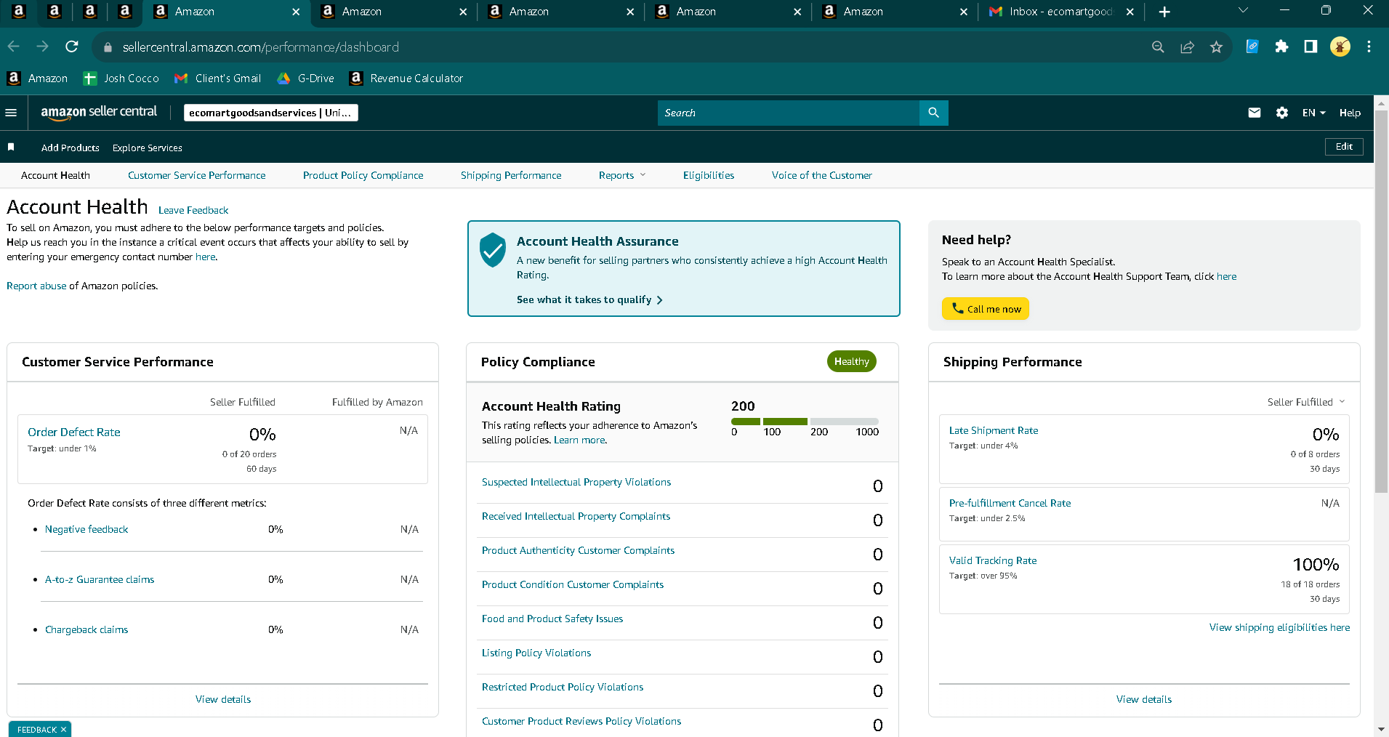View details under Customer Service Performance
This screenshot has width=1389, height=737.
point(223,699)
